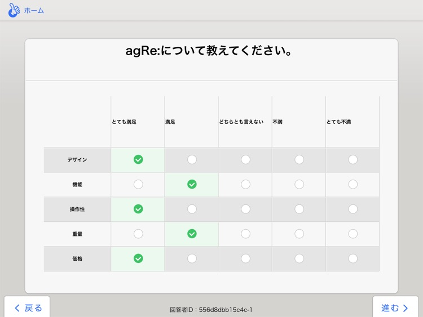Image resolution: width=423 pixels, height=317 pixels.
Task: Select どちらとも言えない for デザイン row
Action: [245, 160]
